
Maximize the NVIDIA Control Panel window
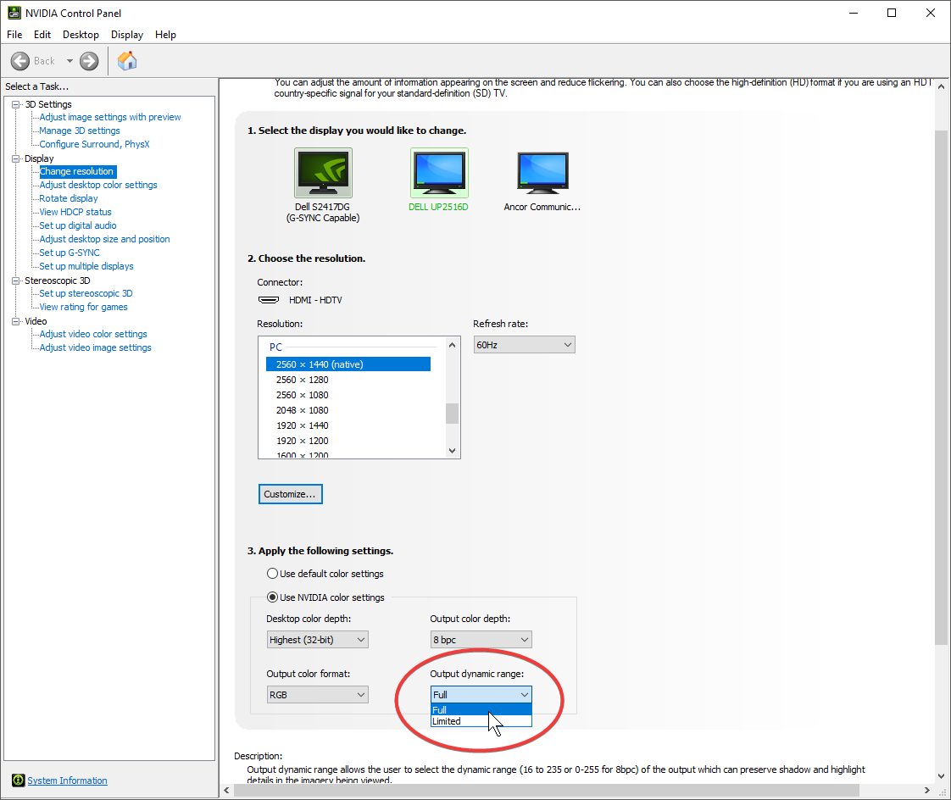click(892, 13)
